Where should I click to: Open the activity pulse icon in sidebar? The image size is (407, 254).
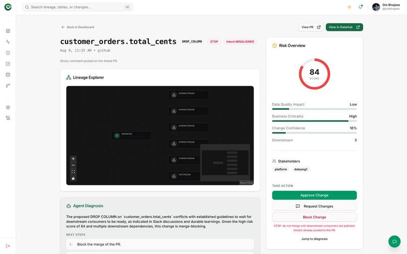pyautogui.click(x=8, y=42)
